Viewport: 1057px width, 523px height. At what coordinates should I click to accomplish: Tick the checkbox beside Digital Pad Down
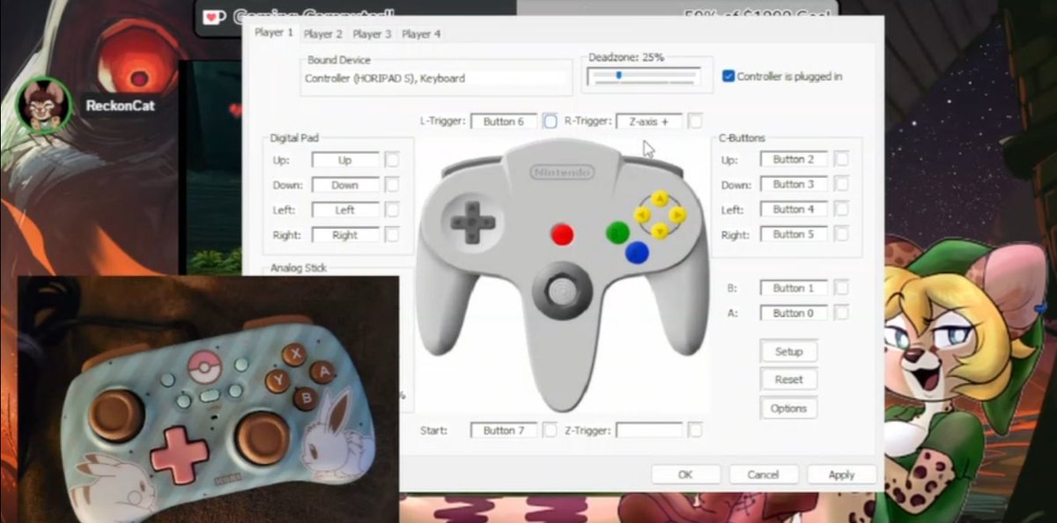pos(392,185)
